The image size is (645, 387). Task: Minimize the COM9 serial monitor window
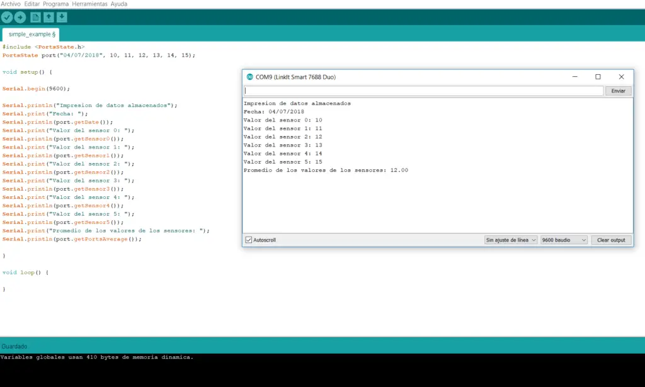tap(574, 76)
